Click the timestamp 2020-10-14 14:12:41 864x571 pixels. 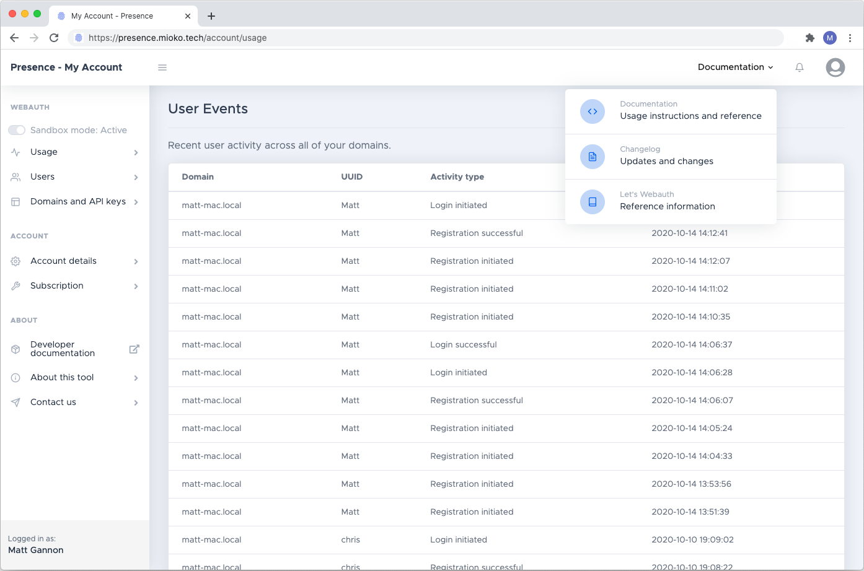(690, 233)
